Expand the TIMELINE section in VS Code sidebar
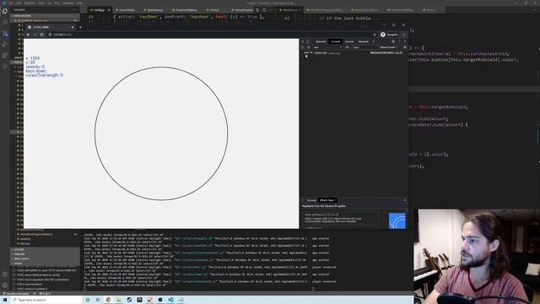This screenshot has height=304, width=540. pos(45,254)
